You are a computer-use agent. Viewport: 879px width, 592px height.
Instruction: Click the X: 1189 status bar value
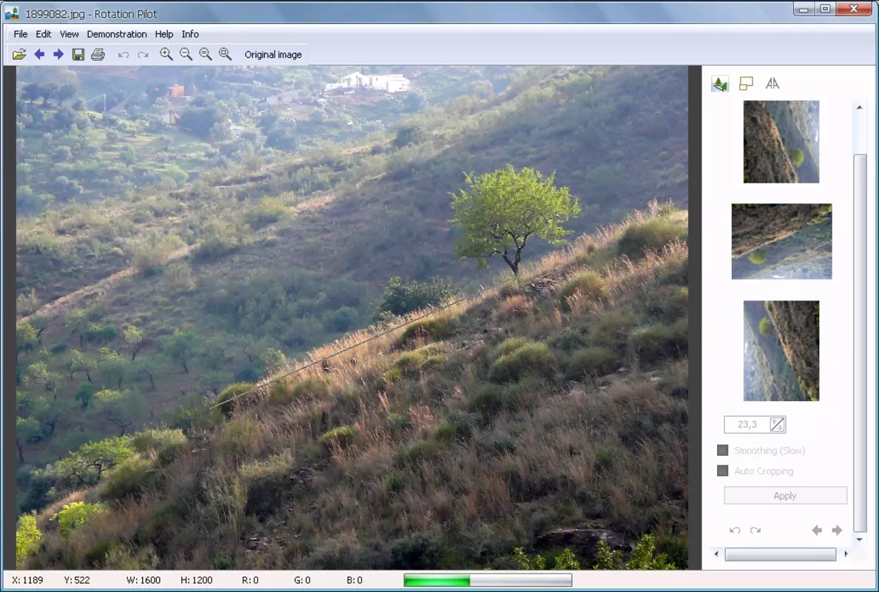27,580
